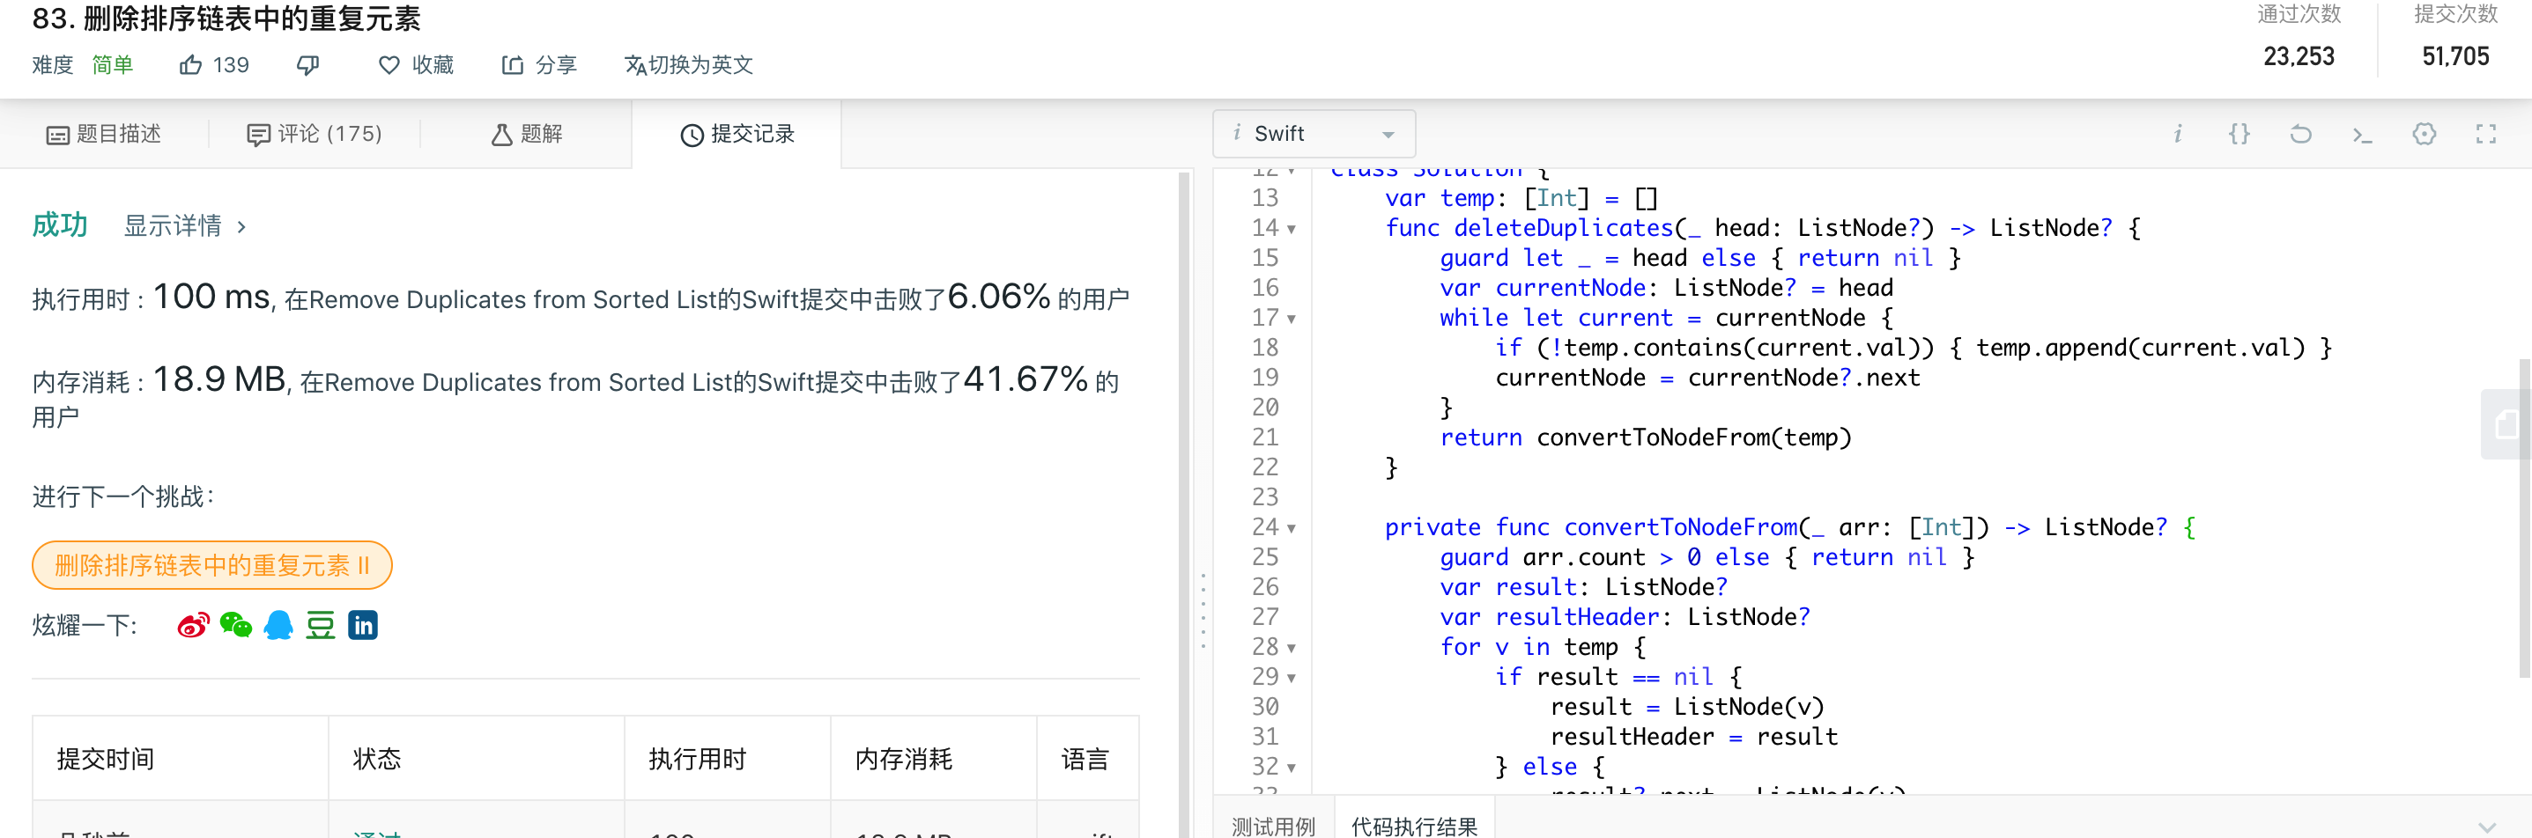Share result on LinkedIn icon

coord(363,625)
